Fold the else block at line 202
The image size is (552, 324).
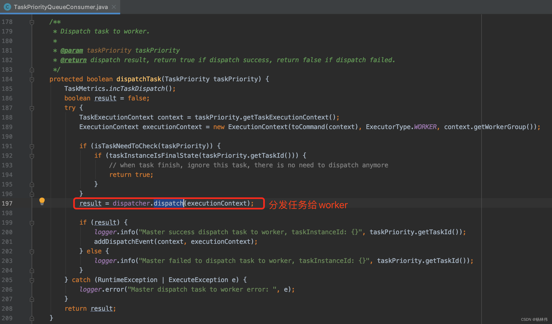[x=32, y=252]
